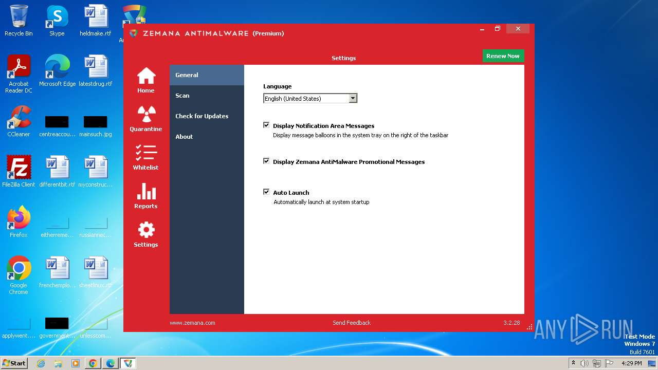The width and height of the screenshot is (658, 370).
Task: Select the differentbit.rtf desktop file
Action: (57, 172)
